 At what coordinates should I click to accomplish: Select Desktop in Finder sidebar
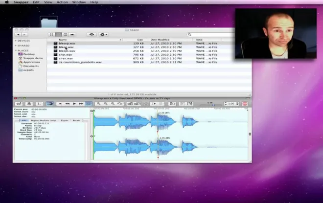click(26, 54)
